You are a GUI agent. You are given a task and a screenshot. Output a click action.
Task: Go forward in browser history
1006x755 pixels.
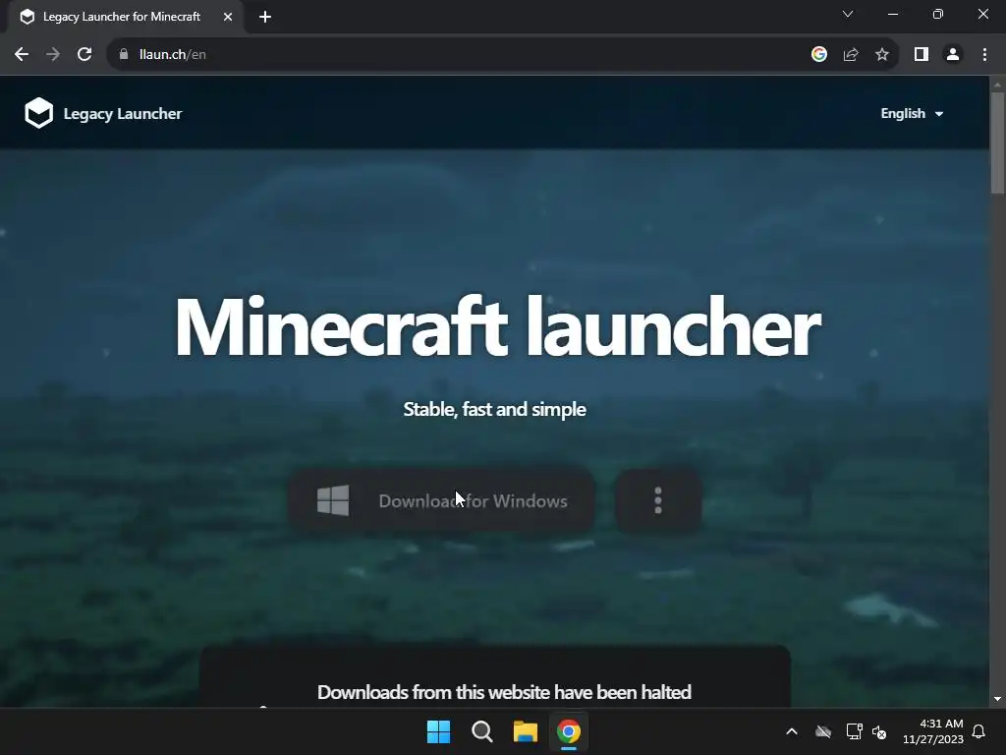pos(53,55)
